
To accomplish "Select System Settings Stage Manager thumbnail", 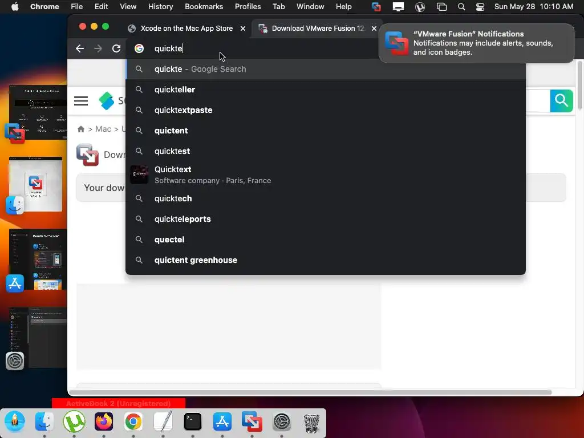I will (x=36, y=337).
